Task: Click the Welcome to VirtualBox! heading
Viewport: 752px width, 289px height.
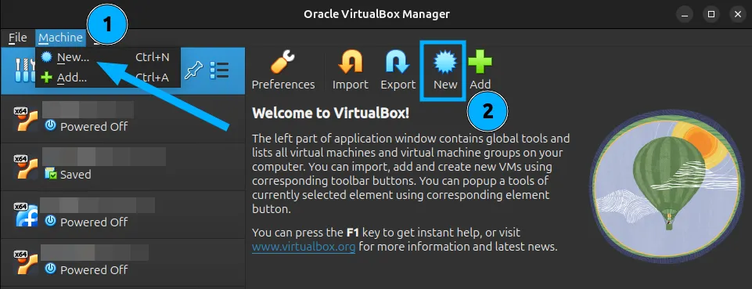Action: (331, 114)
